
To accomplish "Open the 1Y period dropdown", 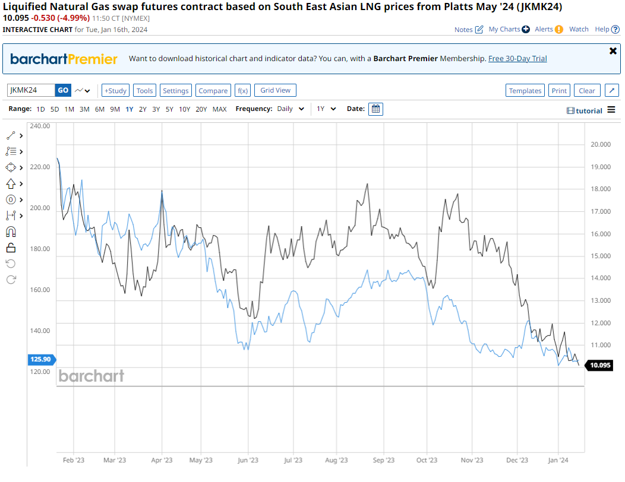I will point(326,109).
